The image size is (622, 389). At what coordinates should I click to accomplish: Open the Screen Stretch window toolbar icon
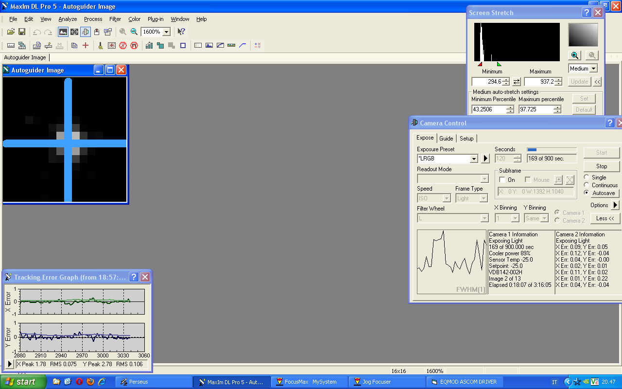(x=63, y=32)
